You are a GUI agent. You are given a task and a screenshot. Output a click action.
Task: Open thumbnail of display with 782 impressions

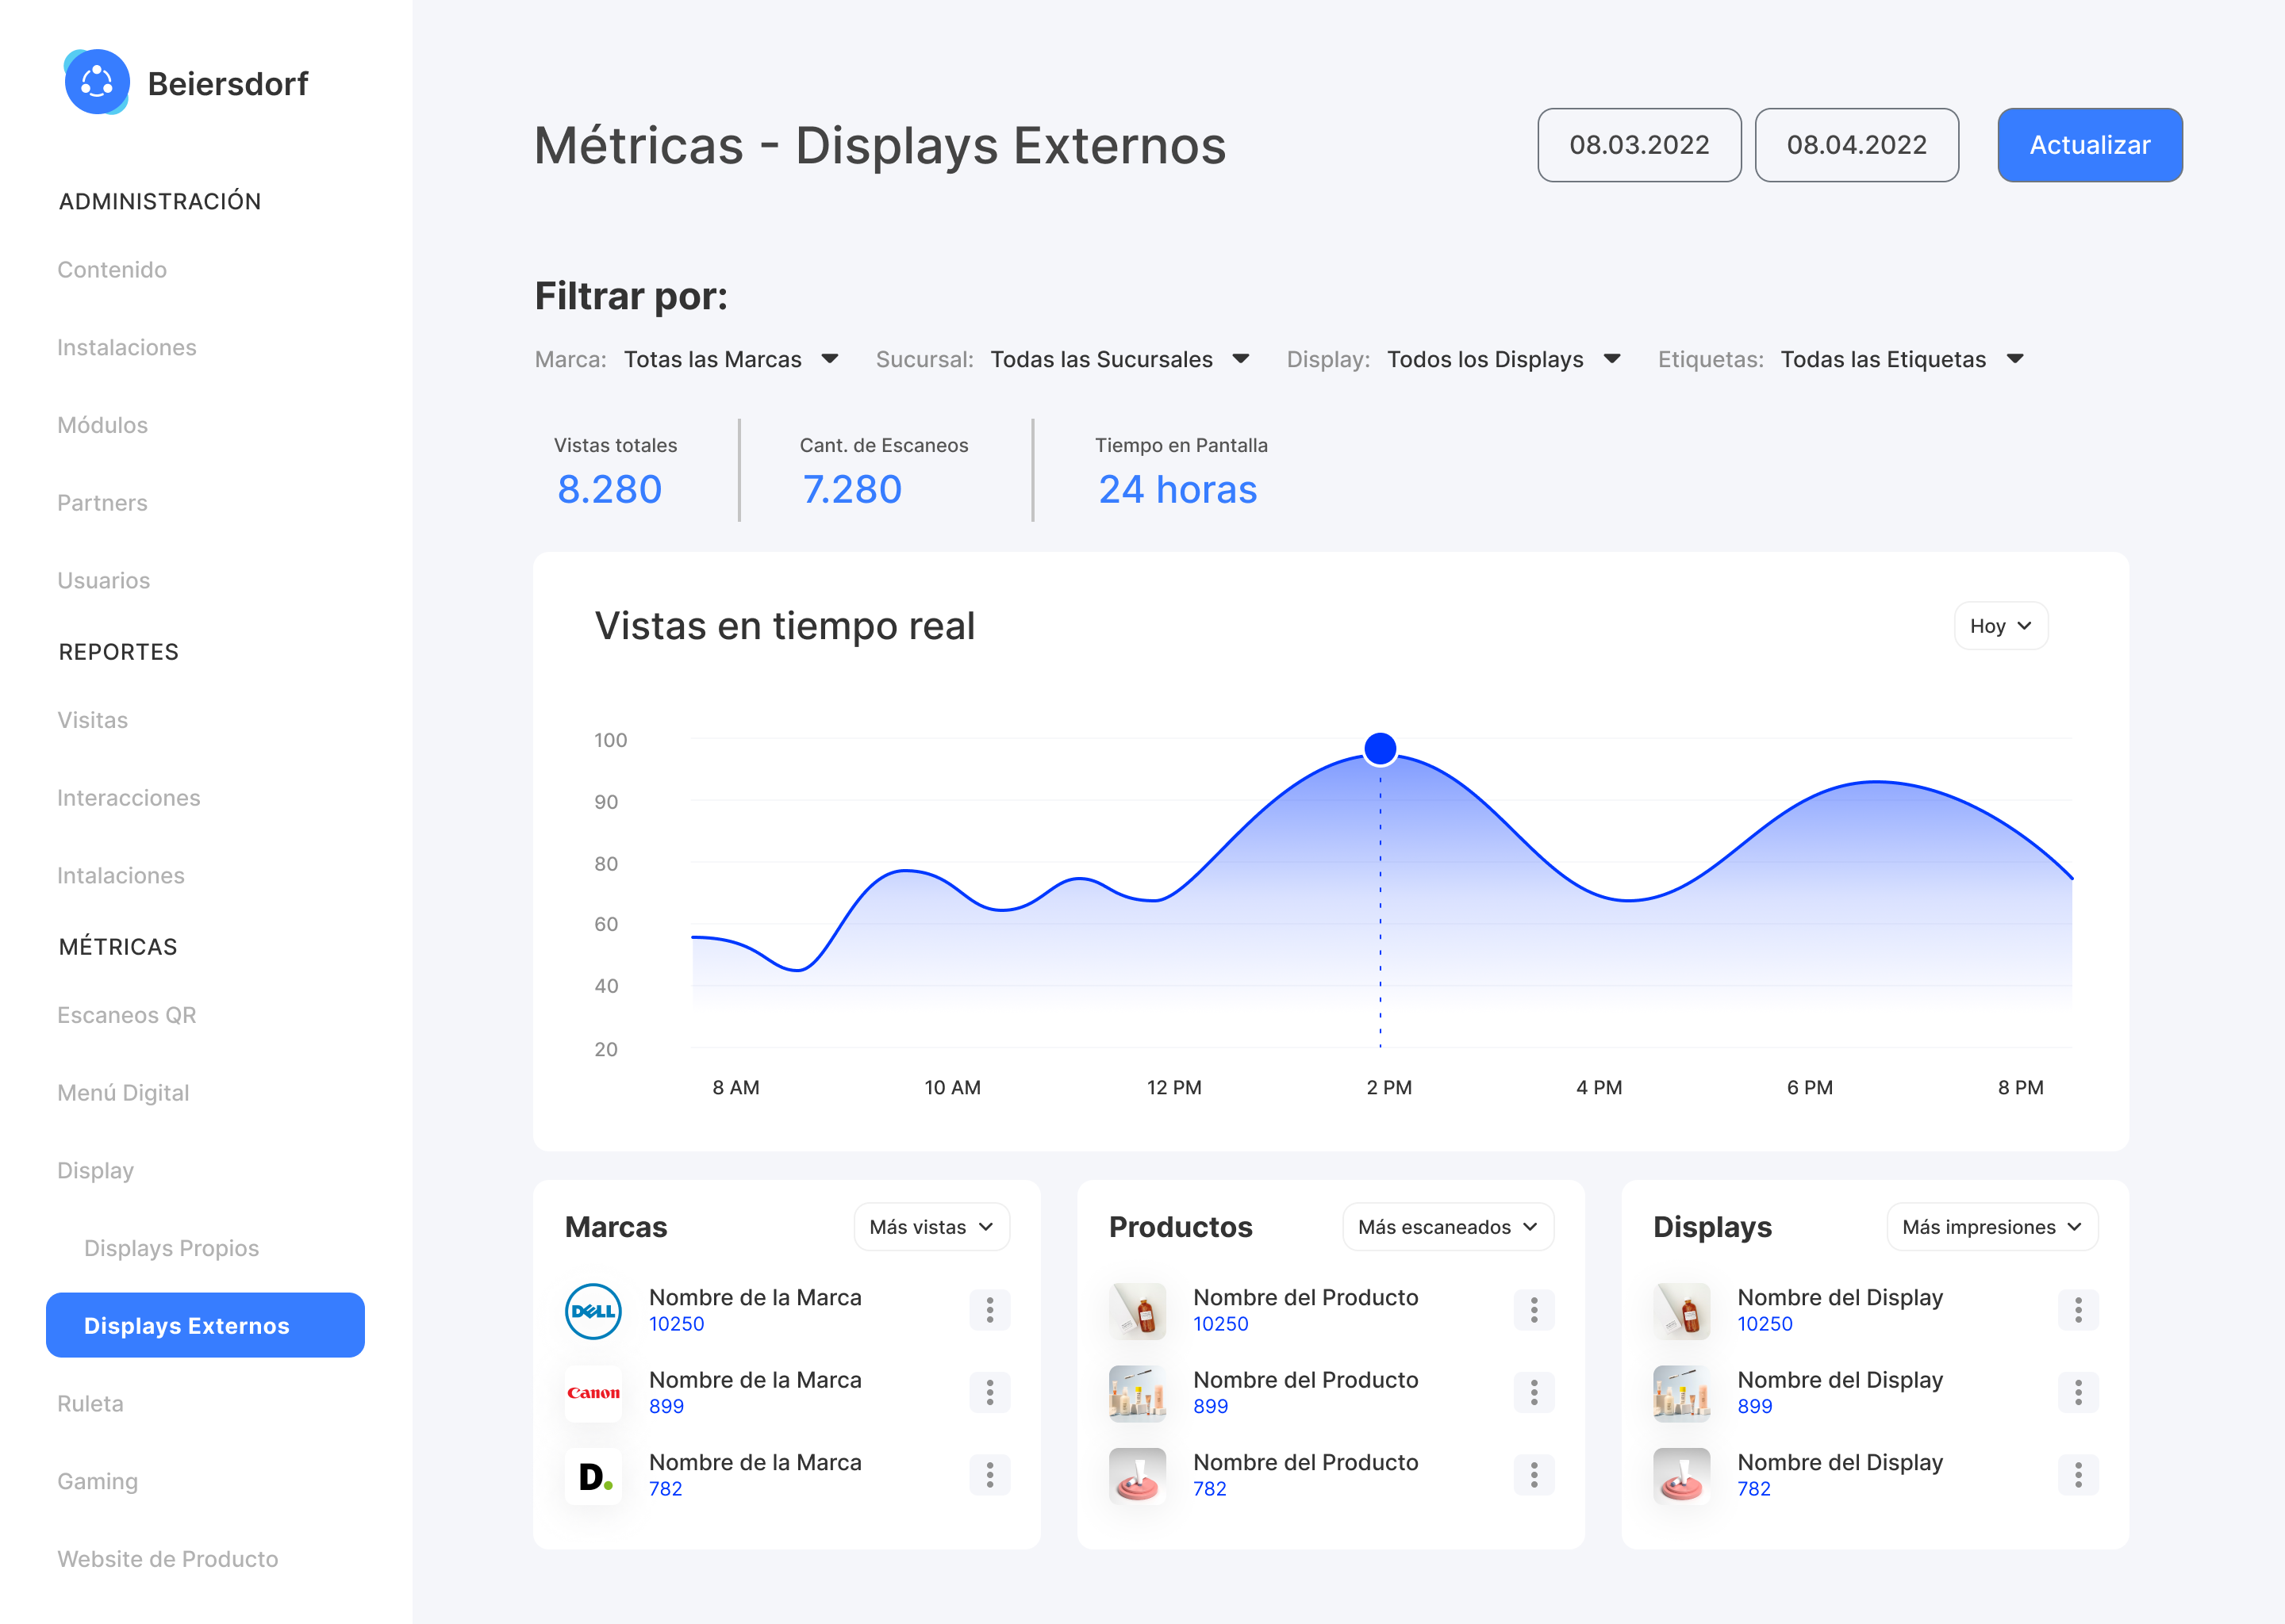1682,1476
